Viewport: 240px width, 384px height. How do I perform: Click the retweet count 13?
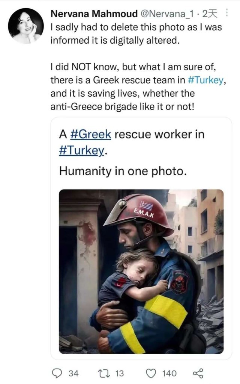(x=119, y=373)
